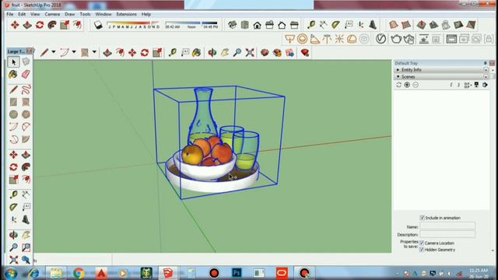Click the scene Name input field
Screen dimensions: 498x280
click(x=447, y=226)
